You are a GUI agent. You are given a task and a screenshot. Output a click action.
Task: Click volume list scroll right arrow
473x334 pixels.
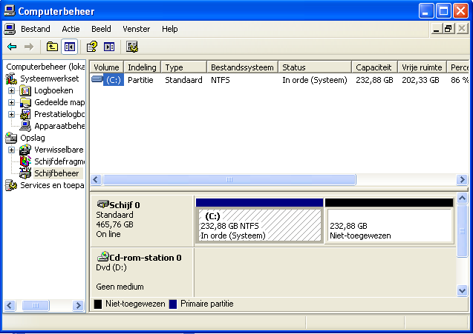point(462,180)
